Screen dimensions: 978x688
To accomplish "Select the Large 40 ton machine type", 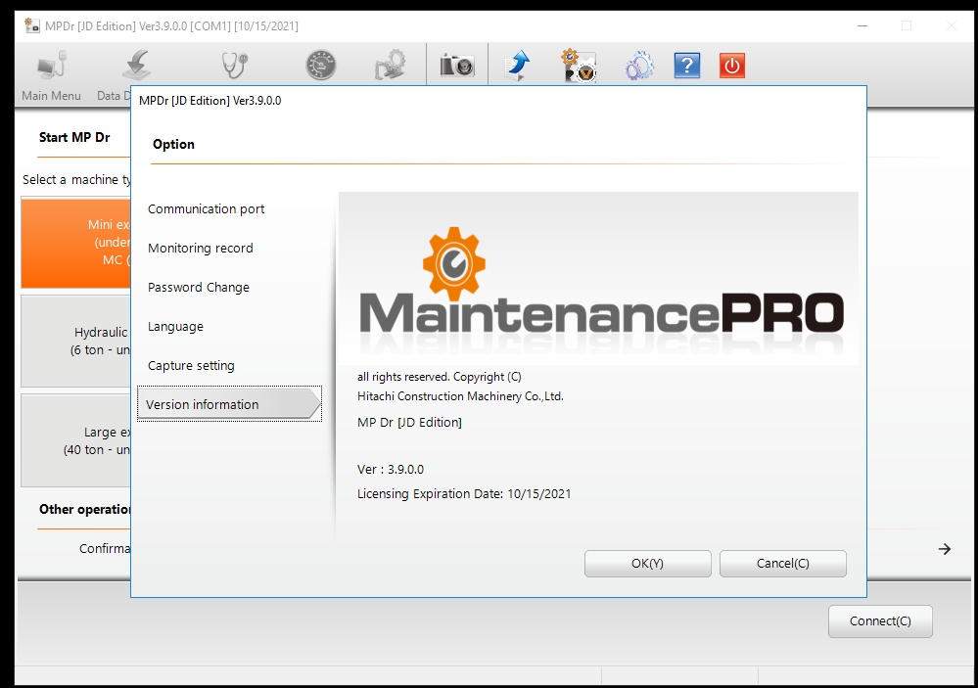I will 75,440.
